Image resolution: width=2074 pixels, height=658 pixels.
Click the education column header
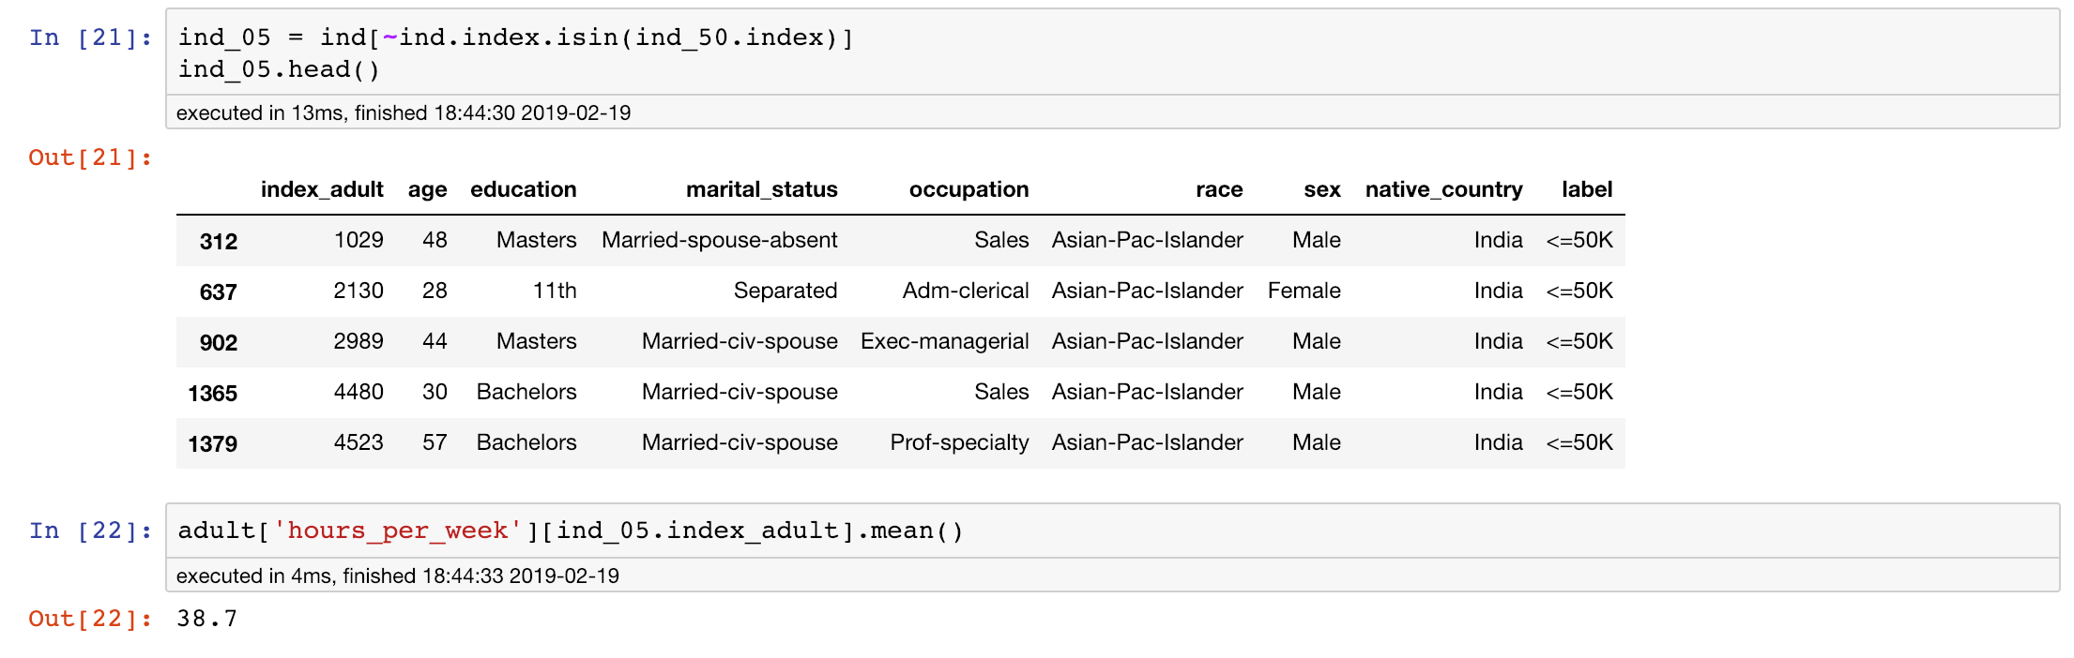tap(523, 189)
